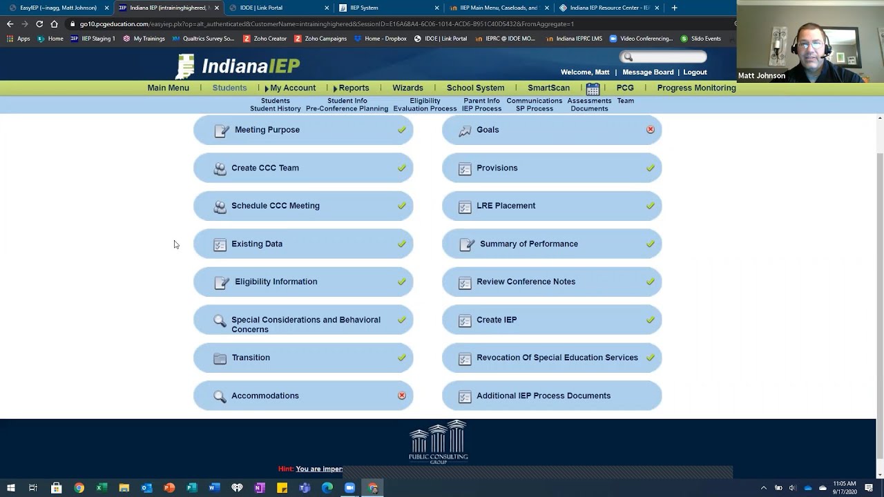Expand the Reports menu
This screenshot has height=497, width=884.
(351, 88)
